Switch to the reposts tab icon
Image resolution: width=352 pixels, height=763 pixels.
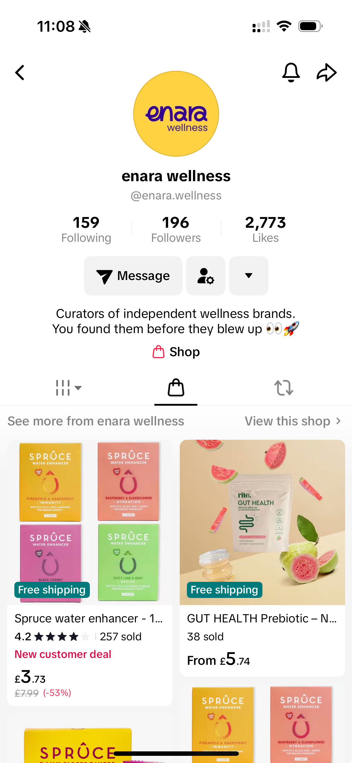click(284, 388)
